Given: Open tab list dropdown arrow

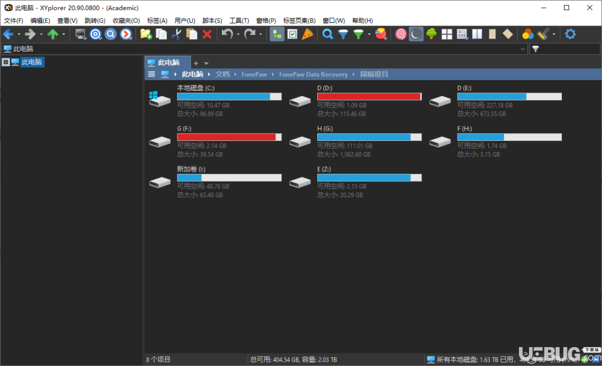Looking at the screenshot, I should [206, 64].
